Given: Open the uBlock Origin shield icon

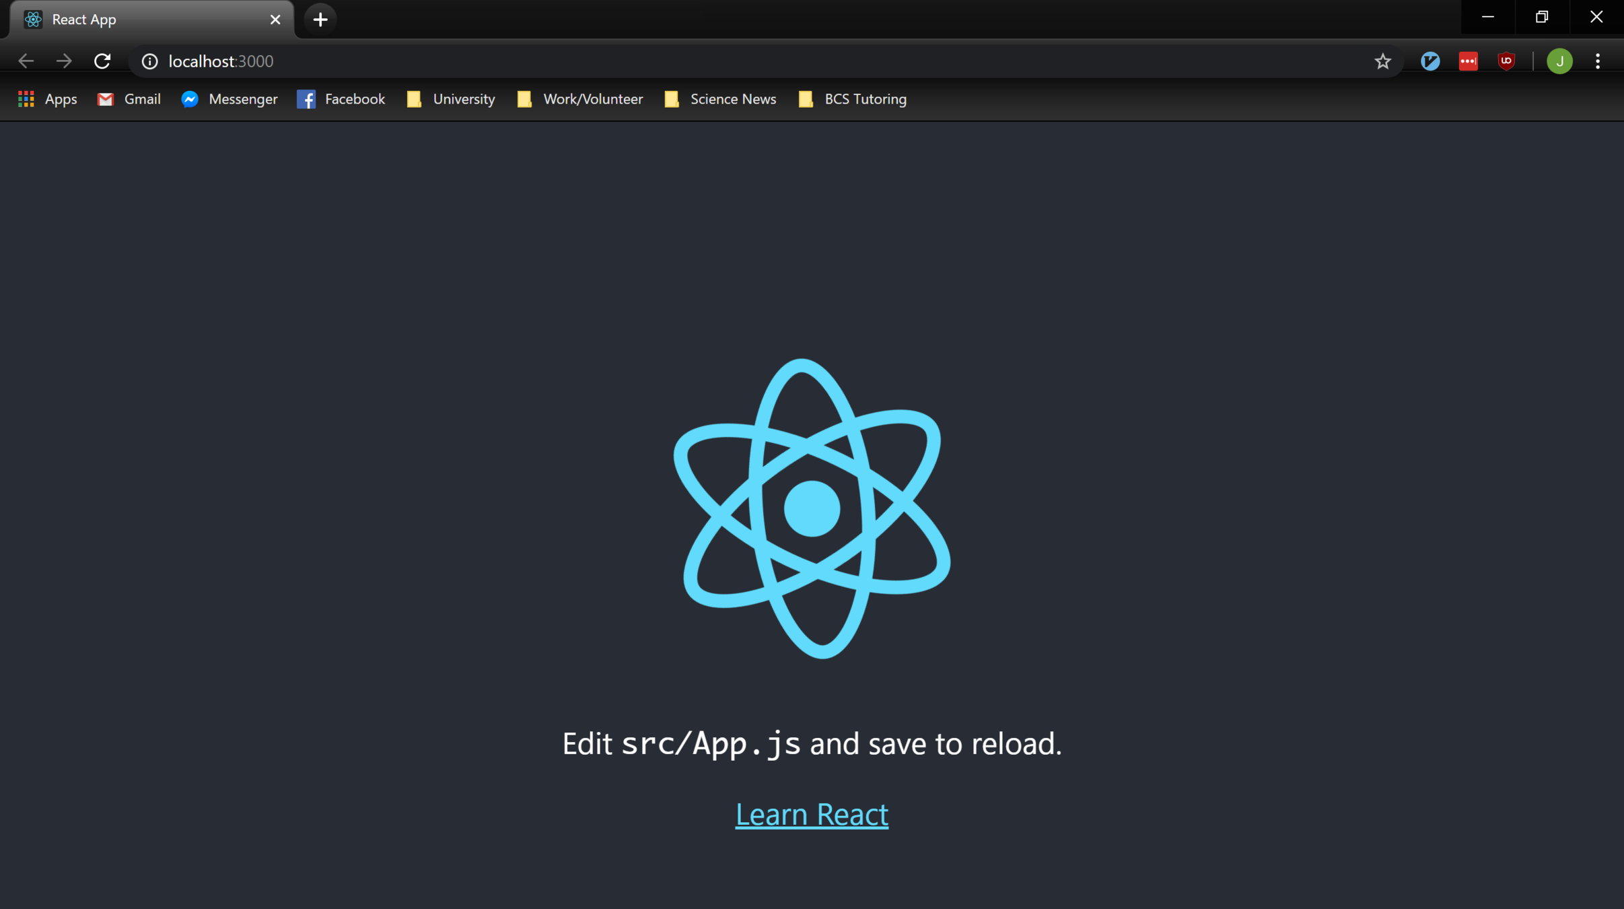Looking at the screenshot, I should [x=1506, y=61].
